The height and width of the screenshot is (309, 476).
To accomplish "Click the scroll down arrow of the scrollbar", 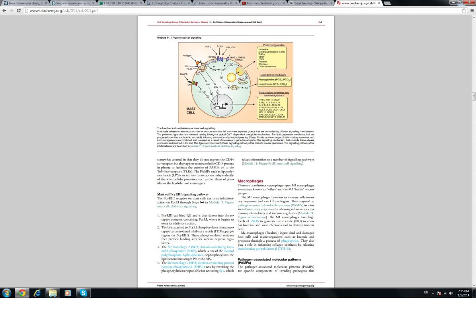I will coord(473,285).
